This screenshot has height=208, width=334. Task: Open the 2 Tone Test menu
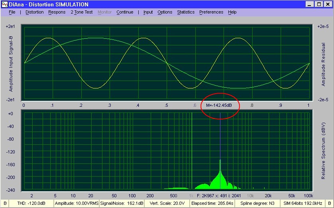[82, 12]
